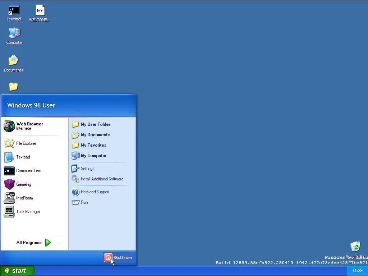
Task: Open the My Computer link
Action: click(x=94, y=156)
